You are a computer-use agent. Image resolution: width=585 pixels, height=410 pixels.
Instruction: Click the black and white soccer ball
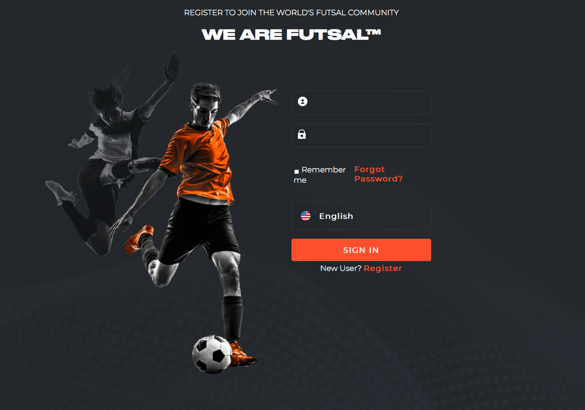pyautogui.click(x=212, y=354)
